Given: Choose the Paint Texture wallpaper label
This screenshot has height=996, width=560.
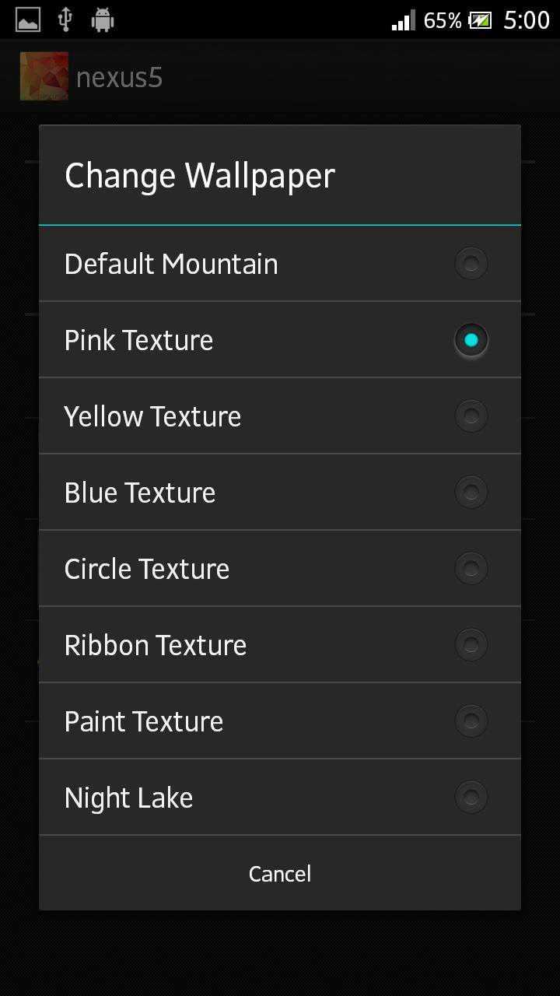Looking at the screenshot, I should tap(144, 721).
